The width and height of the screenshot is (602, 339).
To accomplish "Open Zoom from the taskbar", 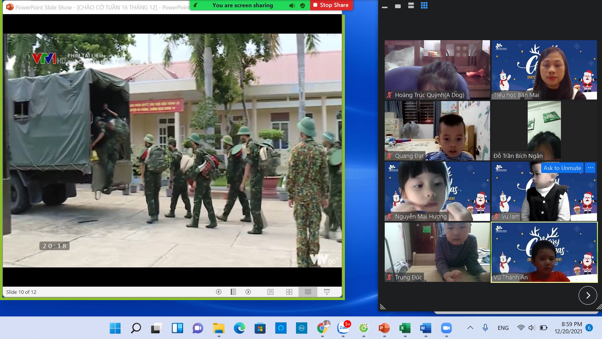I will (x=446, y=328).
